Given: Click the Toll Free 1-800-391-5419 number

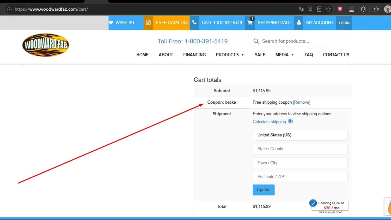Looking at the screenshot, I should pyautogui.click(x=193, y=41).
